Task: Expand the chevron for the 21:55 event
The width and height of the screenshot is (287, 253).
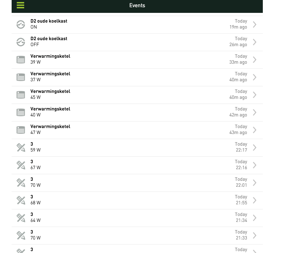Action: (x=255, y=200)
